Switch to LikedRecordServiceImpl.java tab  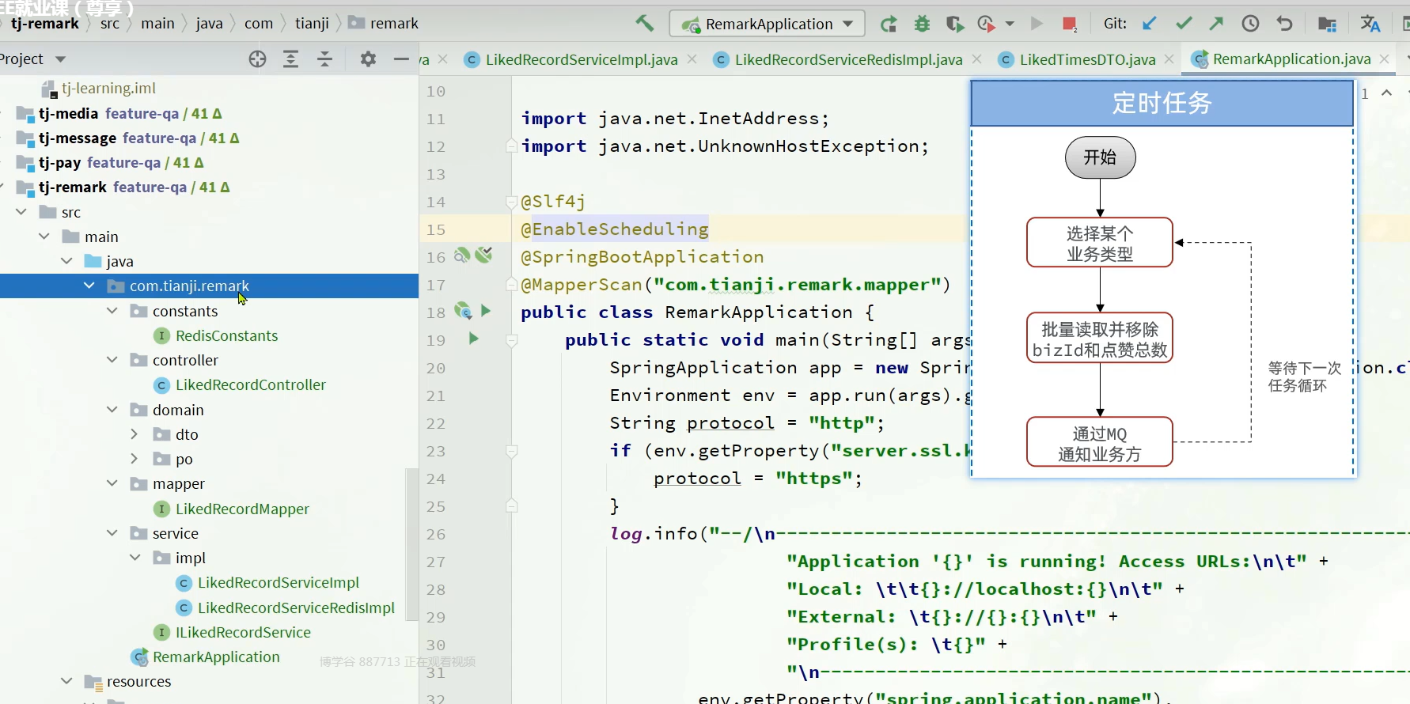[581, 59]
